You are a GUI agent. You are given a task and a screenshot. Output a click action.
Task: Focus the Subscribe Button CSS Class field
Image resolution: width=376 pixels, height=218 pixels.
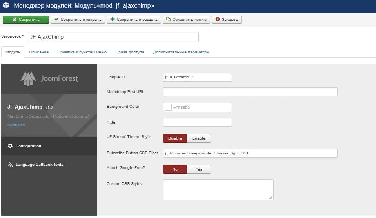point(251,153)
